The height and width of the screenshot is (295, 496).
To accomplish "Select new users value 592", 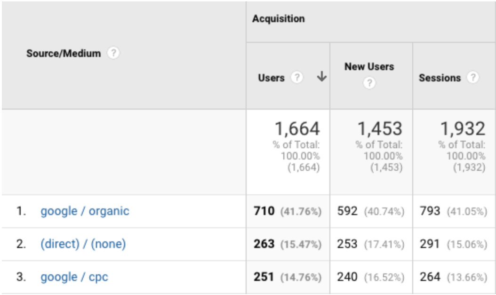I will tap(347, 211).
